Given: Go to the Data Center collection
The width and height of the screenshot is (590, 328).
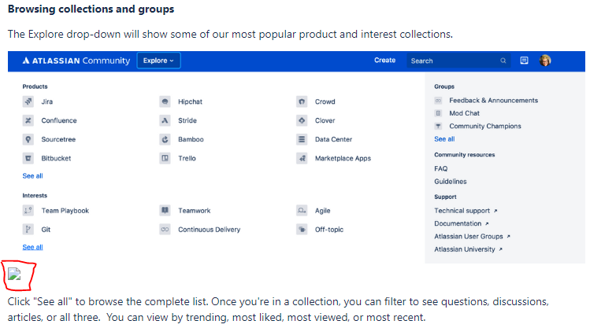Looking at the screenshot, I should 333,139.
